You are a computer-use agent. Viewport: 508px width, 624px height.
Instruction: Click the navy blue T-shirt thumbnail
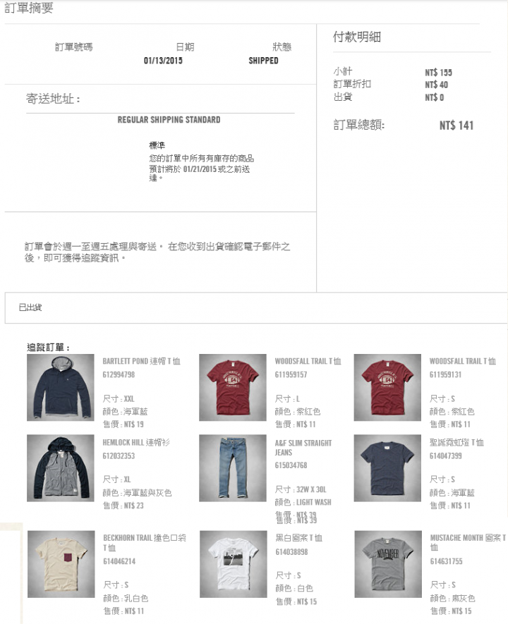(x=387, y=467)
